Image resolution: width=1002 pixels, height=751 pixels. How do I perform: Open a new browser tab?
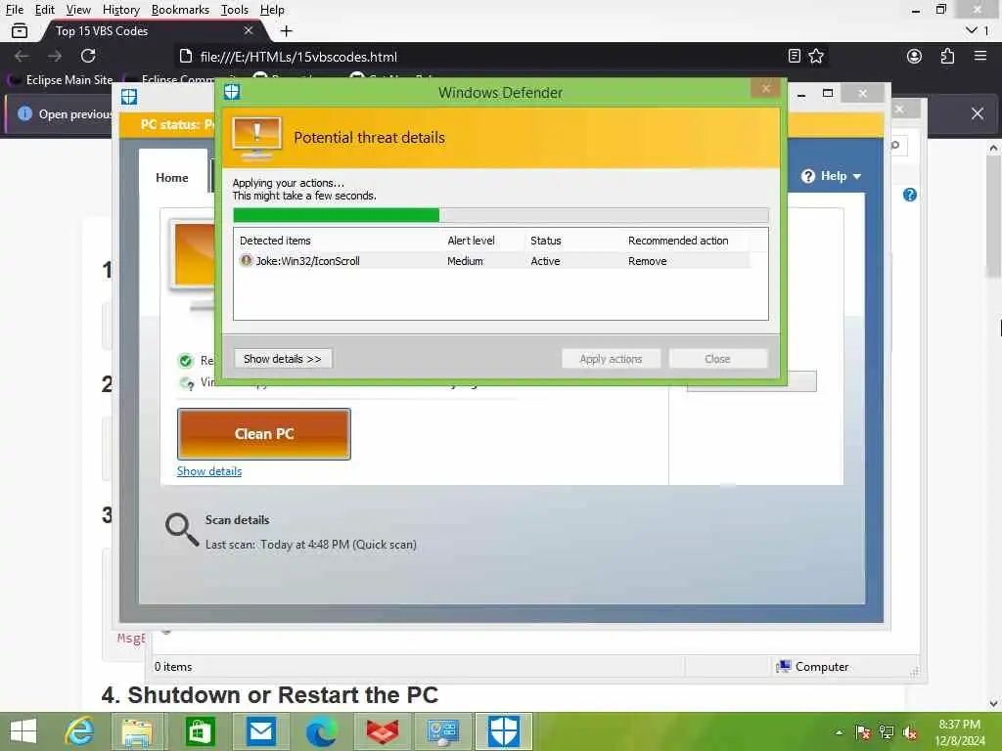(x=287, y=30)
